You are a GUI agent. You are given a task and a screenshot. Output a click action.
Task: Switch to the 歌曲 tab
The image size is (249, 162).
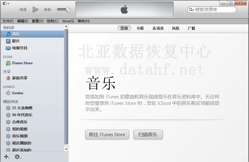[124, 28]
